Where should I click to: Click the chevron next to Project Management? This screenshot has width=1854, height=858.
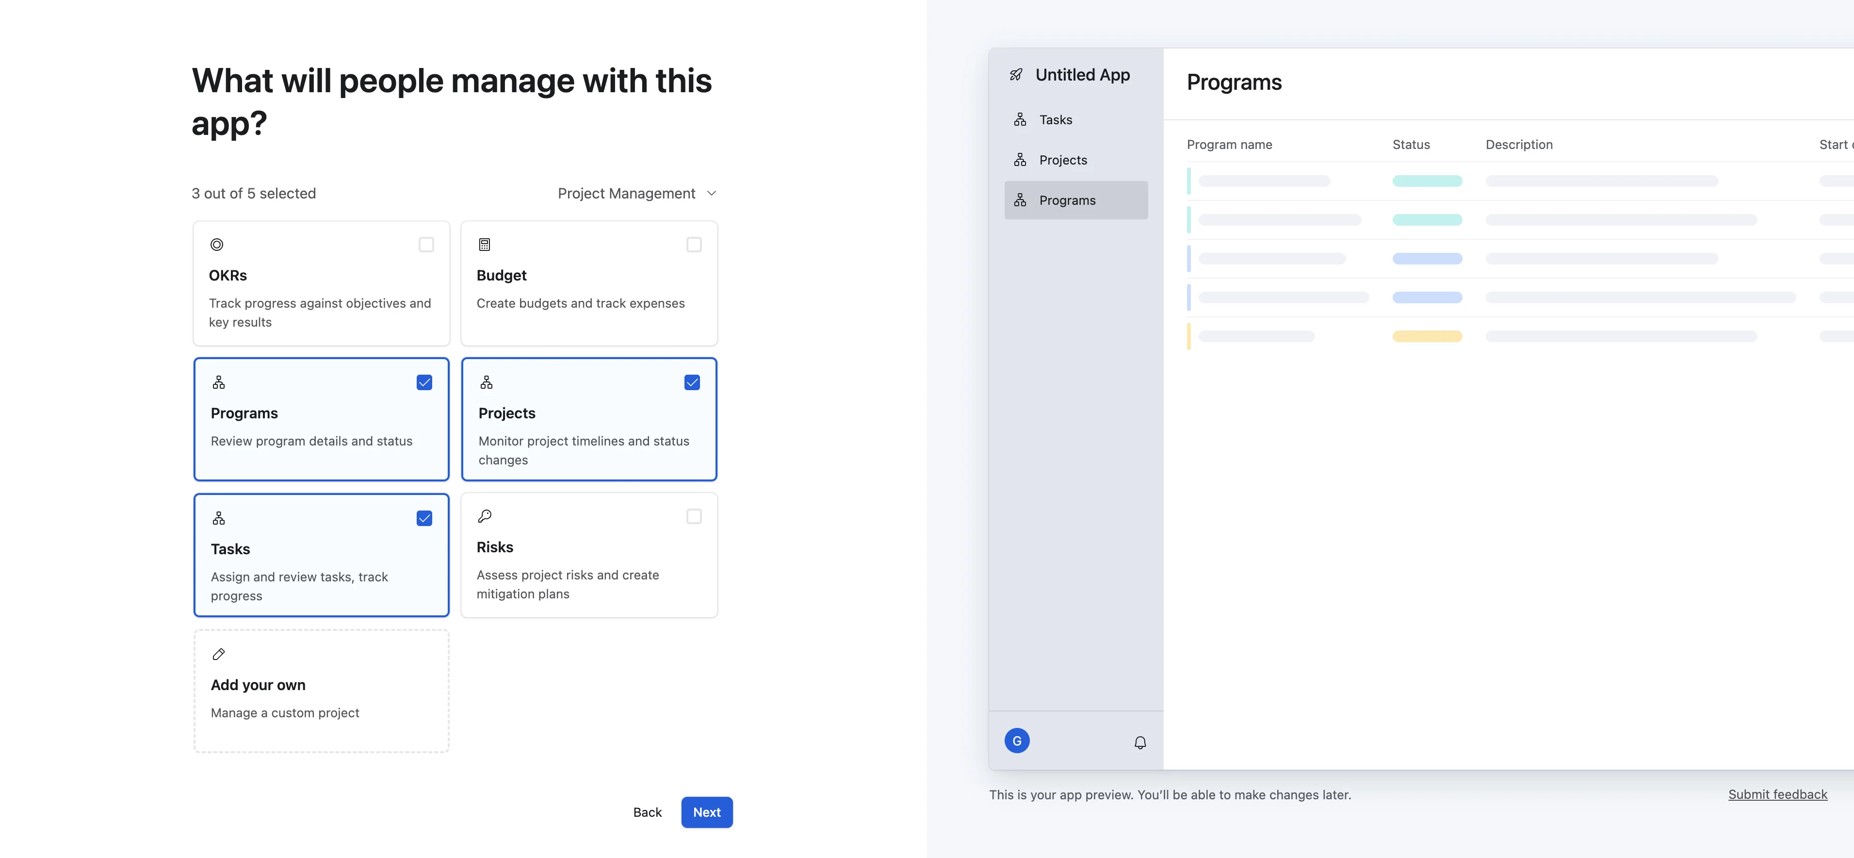pyautogui.click(x=711, y=194)
